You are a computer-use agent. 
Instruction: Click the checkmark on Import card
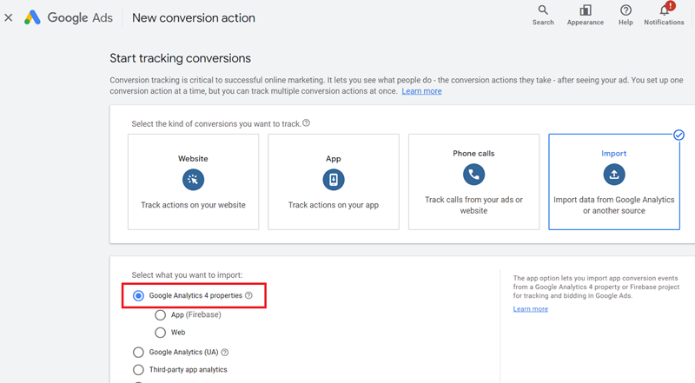coord(678,135)
